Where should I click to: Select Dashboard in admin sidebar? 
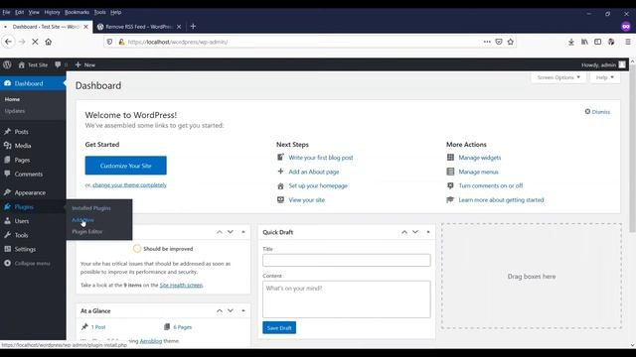pos(33,83)
